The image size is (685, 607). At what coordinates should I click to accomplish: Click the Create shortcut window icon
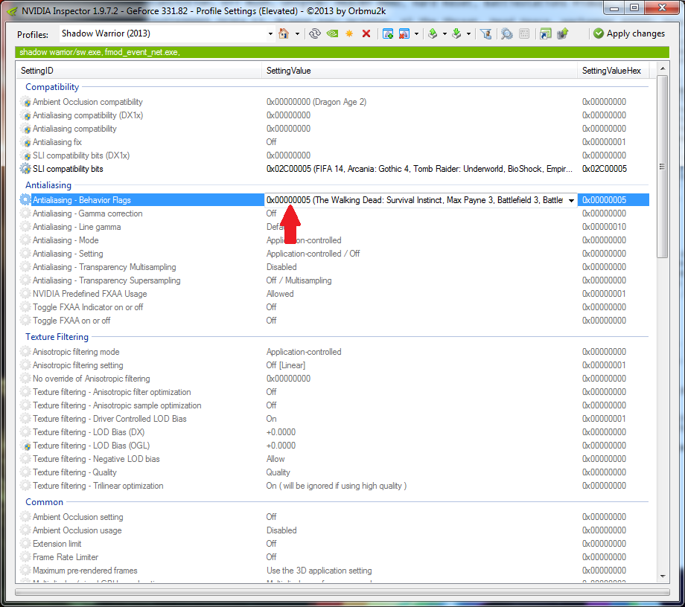tap(545, 33)
